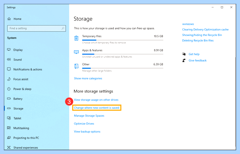Click Change where new content is saved
This screenshot has width=240, height=154.
tap(96, 108)
